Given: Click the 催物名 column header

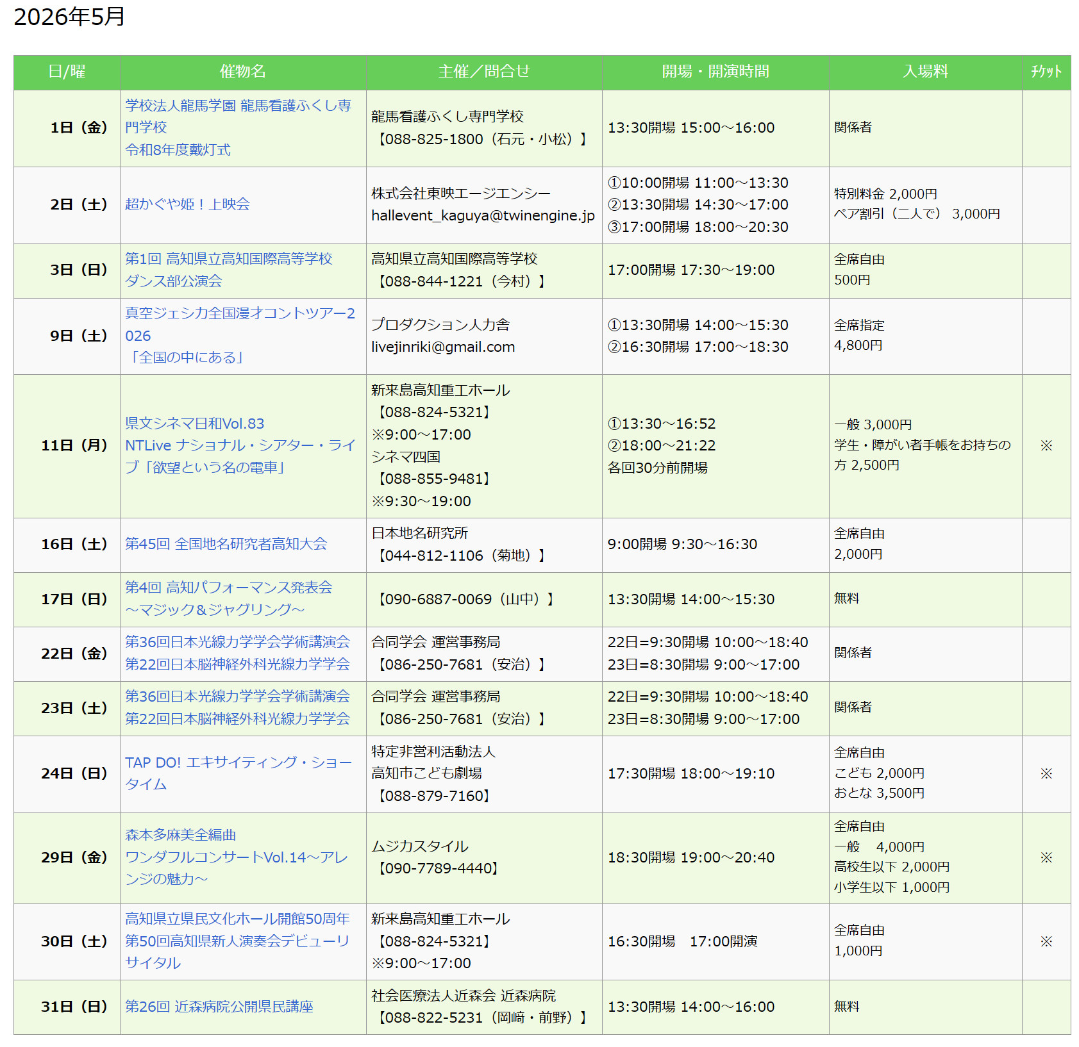Looking at the screenshot, I should coord(242,72).
